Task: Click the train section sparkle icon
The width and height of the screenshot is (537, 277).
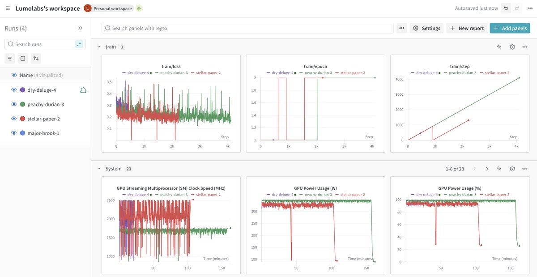Action: click(499, 47)
